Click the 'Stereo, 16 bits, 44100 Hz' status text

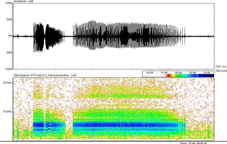point(194,143)
